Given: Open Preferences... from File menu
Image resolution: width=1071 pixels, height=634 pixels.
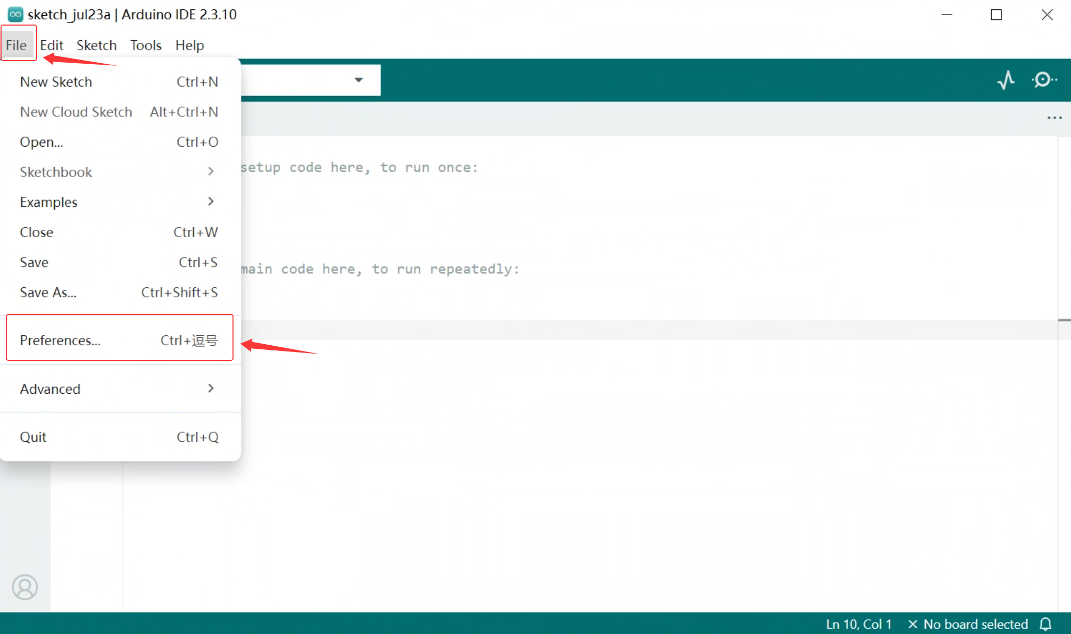Looking at the screenshot, I should (120, 341).
